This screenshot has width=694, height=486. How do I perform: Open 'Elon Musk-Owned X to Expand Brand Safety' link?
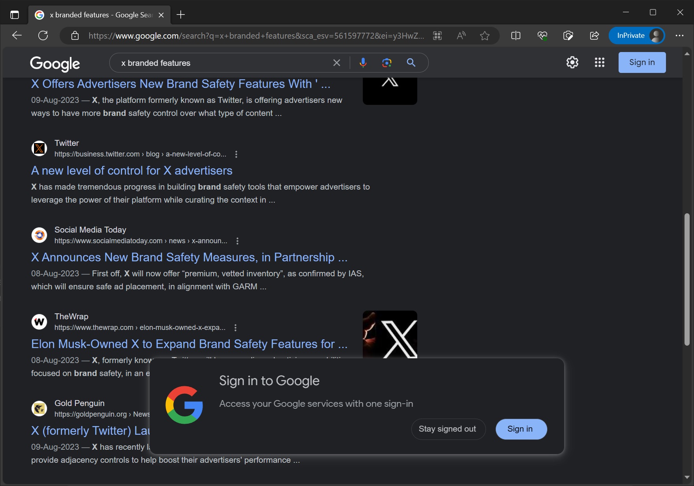[x=189, y=344]
